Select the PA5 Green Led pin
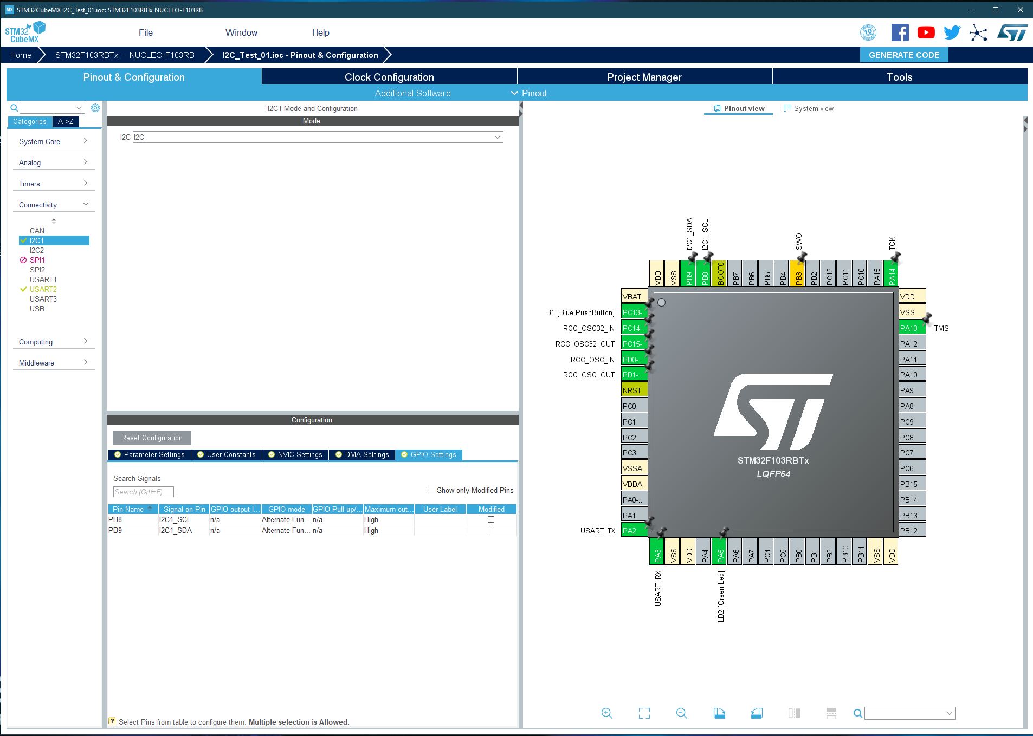 click(x=719, y=551)
